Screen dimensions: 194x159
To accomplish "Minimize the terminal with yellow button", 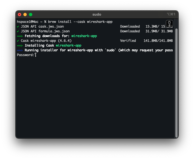I will pos(25,15).
